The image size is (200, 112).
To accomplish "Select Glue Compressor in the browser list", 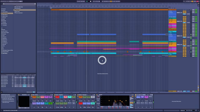I will [x=19, y=13].
